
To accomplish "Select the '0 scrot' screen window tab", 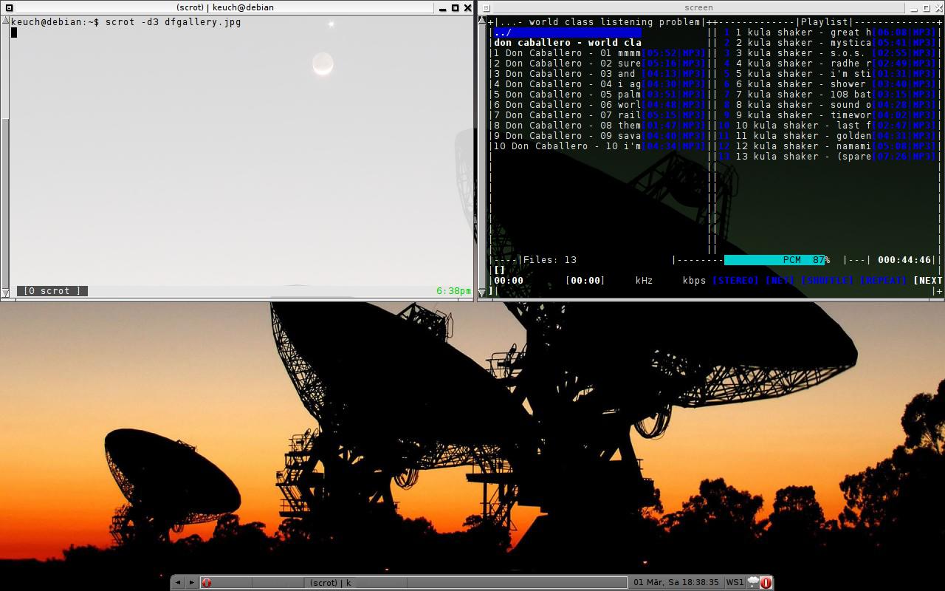I will (52, 291).
